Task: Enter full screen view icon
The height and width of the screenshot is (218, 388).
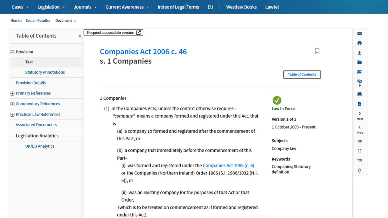Action: coord(360,151)
